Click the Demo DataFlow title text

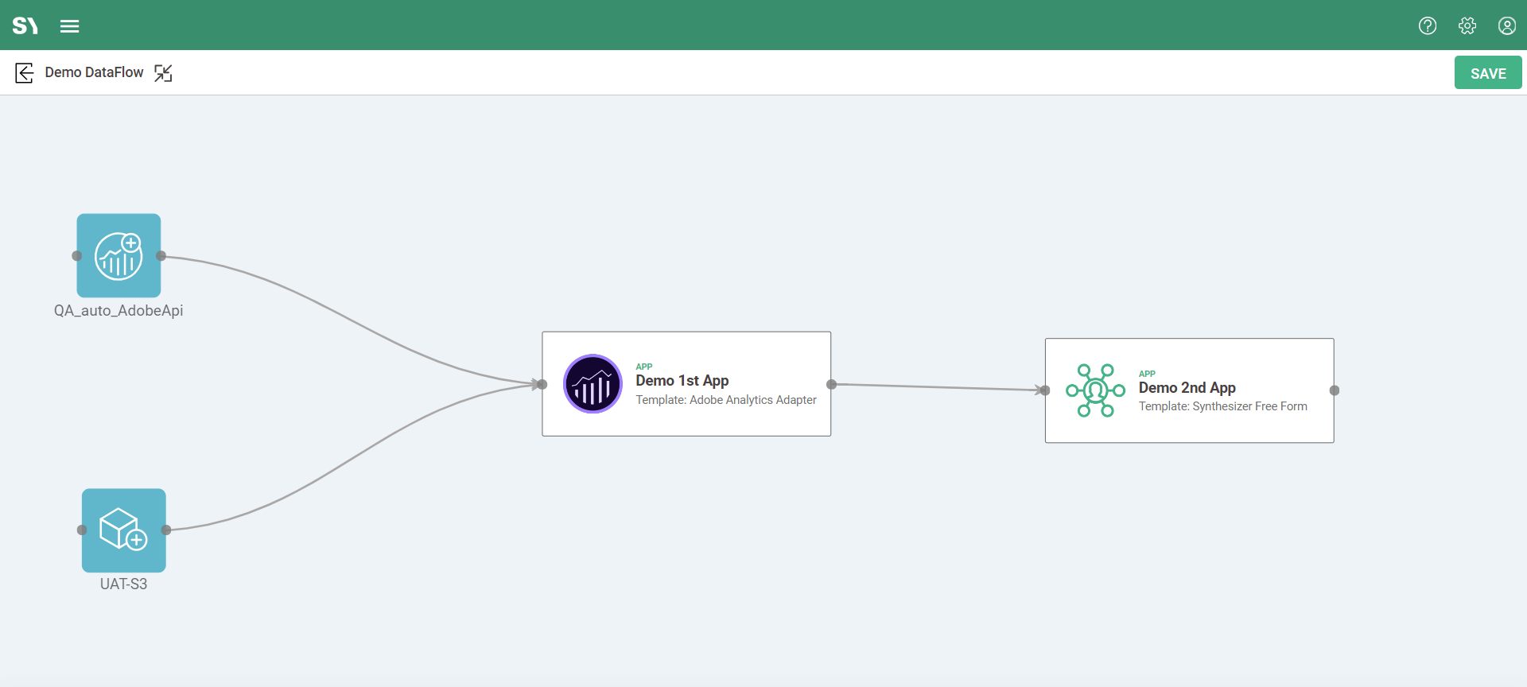(x=94, y=72)
